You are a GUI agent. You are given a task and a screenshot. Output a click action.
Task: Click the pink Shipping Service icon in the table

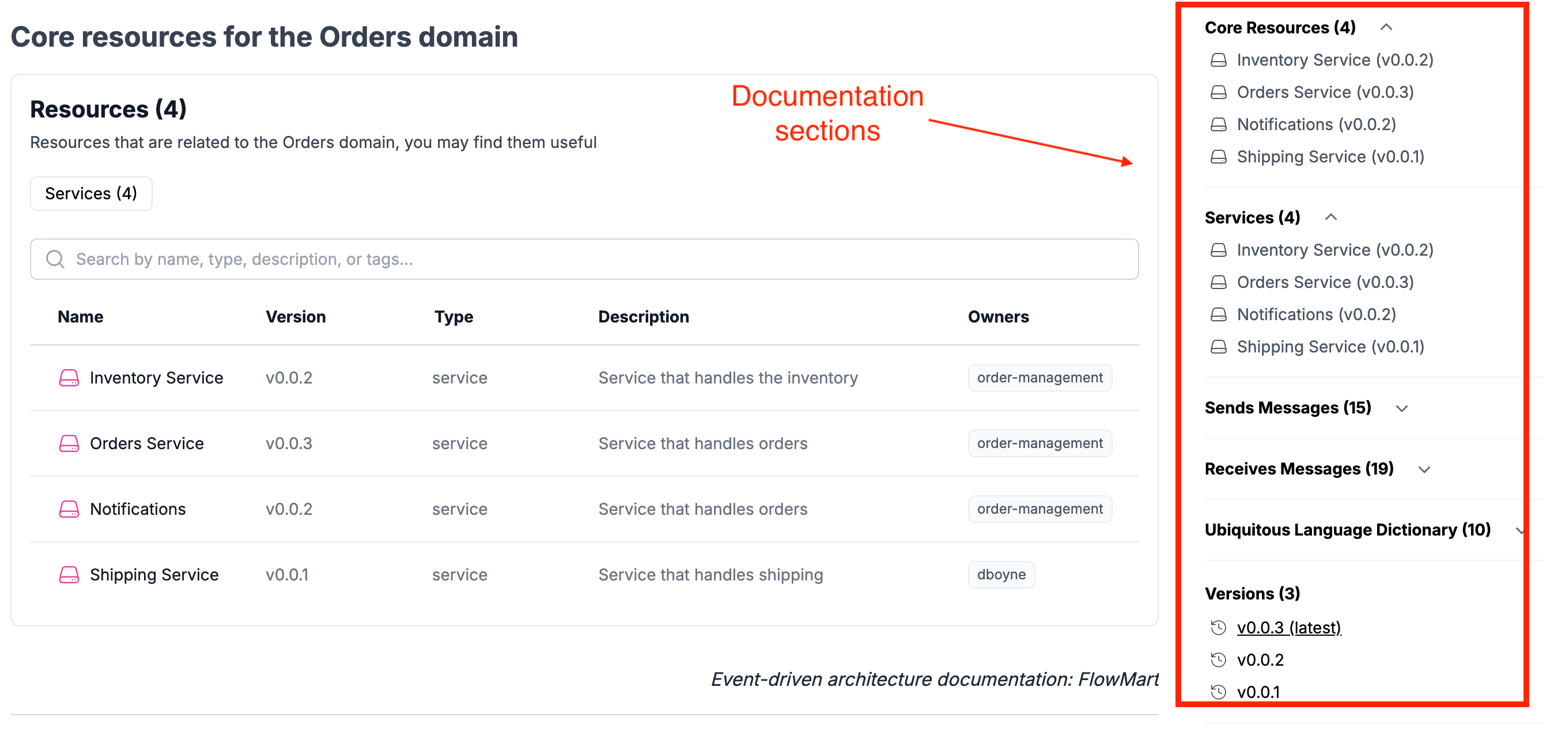[x=68, y=574]
